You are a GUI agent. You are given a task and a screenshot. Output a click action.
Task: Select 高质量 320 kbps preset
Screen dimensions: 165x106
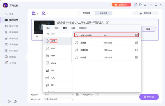(107, 43)
